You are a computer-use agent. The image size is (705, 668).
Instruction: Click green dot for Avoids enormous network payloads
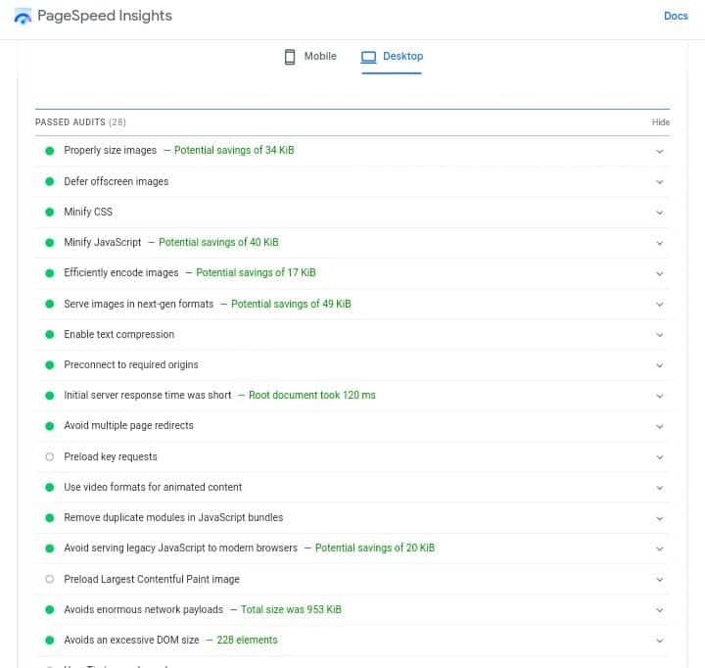pyautogui.click(x=50, y=609)
